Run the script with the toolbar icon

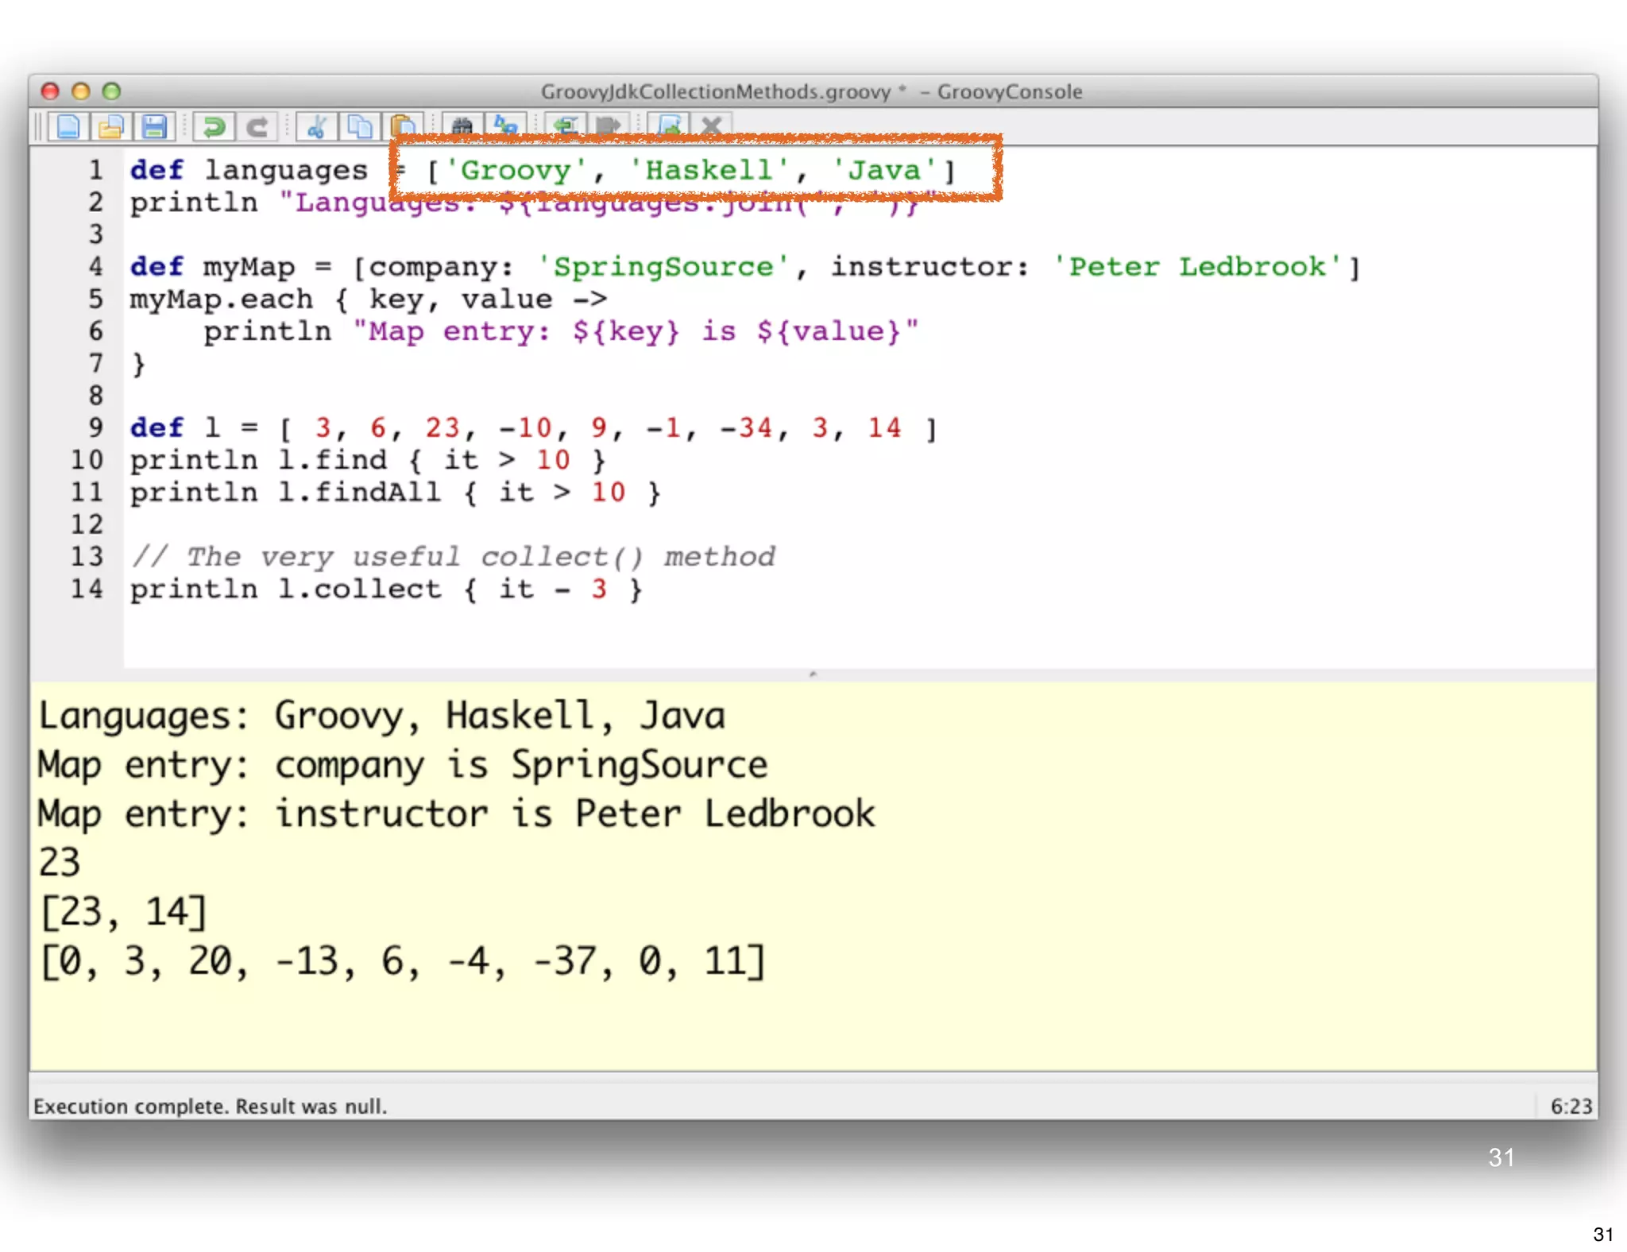coord(669,126)
